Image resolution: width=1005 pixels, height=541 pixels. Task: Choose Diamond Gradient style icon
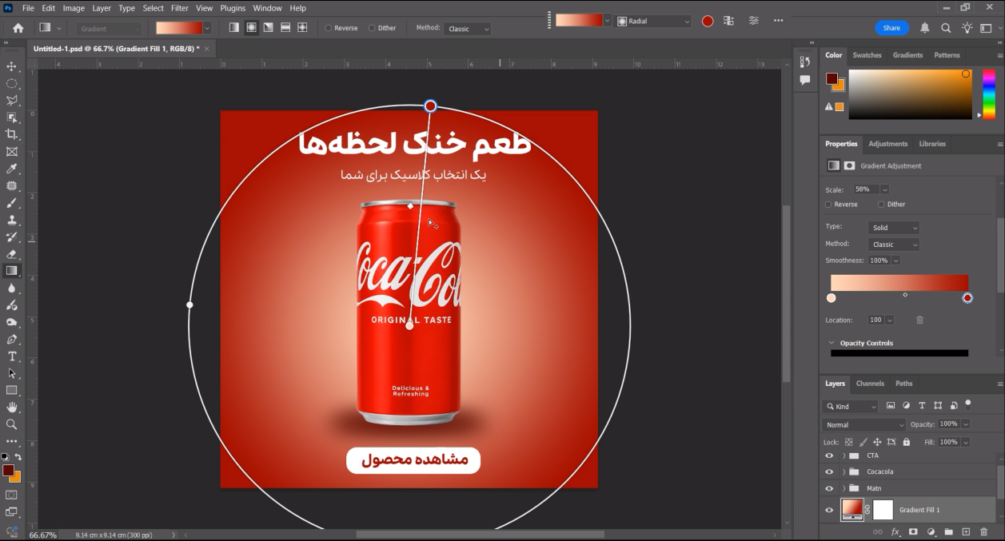302,27
